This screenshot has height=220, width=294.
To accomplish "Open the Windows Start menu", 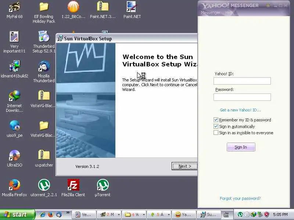I will [17, 214].
